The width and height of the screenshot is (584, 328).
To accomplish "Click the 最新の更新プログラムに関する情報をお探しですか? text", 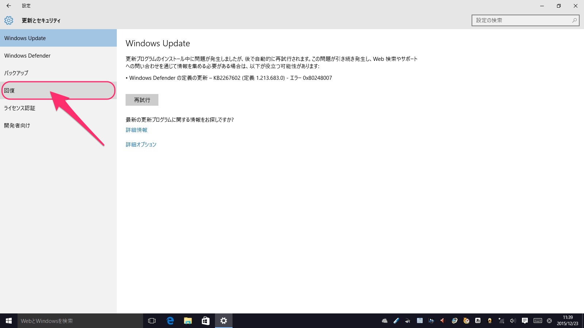I will [180, 120].
